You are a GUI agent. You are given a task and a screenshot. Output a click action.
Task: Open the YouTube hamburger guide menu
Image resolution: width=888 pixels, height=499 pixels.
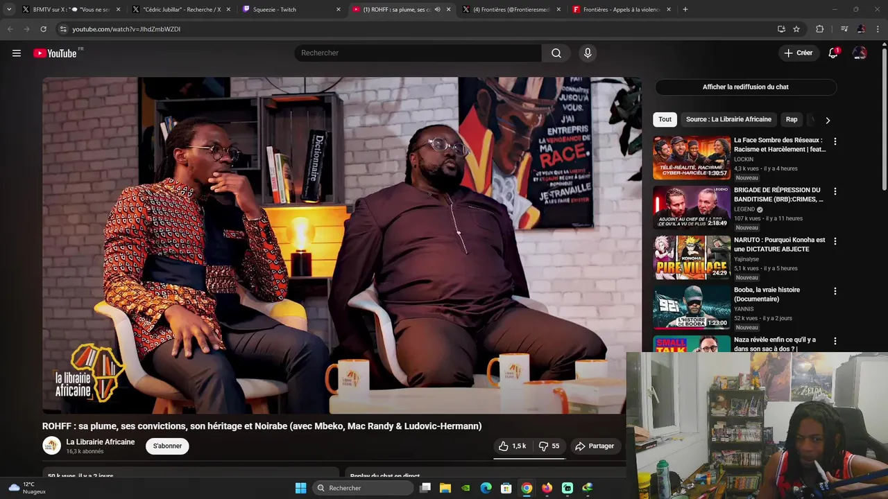tap(17, 53)
